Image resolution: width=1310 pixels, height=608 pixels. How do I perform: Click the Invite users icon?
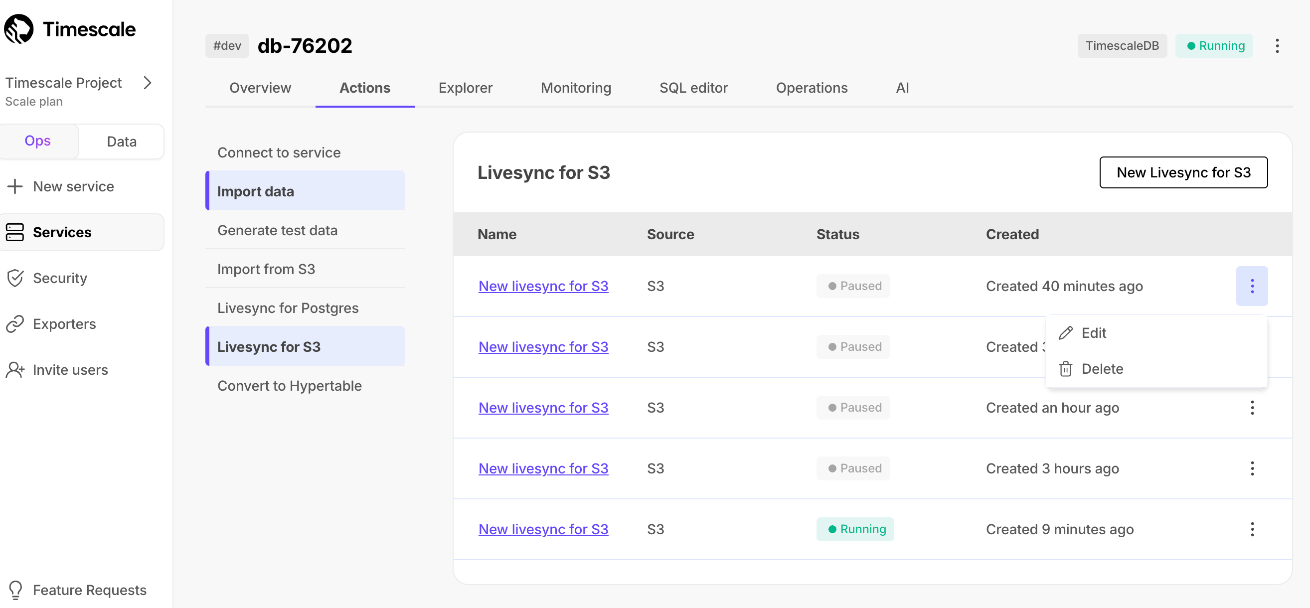click(15, 370)
